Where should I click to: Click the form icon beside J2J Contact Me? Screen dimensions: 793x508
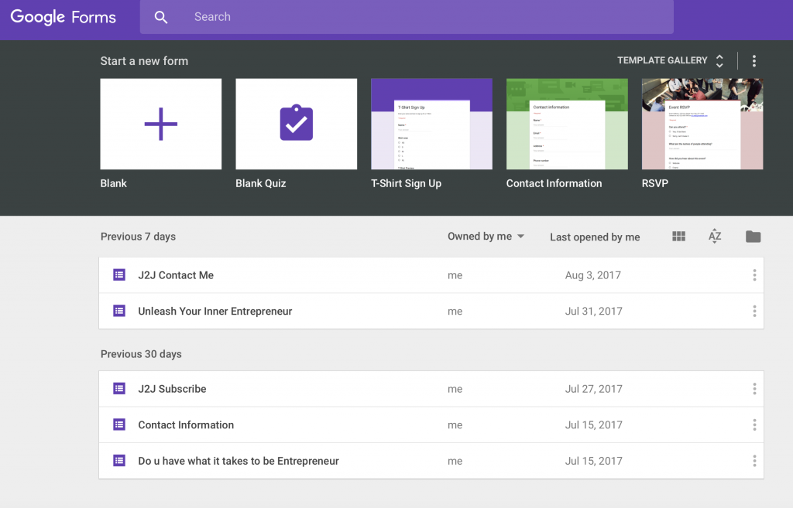119,274
